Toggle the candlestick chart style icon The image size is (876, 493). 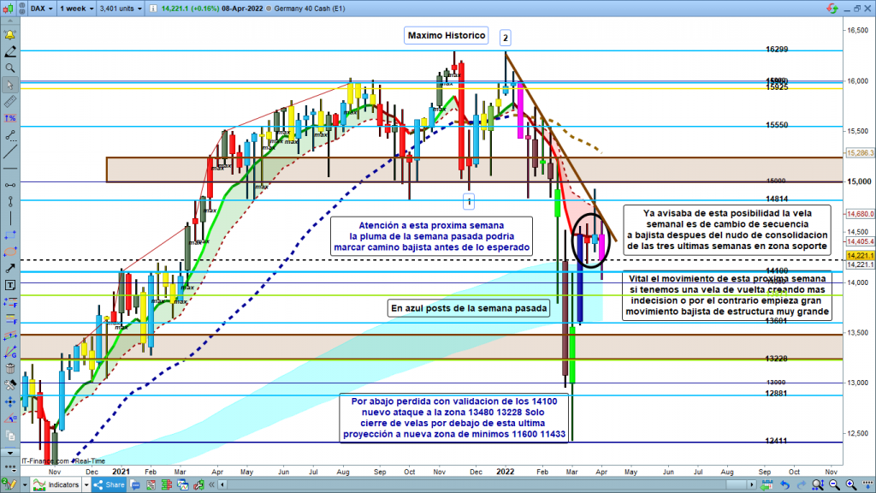coord(9,9)
